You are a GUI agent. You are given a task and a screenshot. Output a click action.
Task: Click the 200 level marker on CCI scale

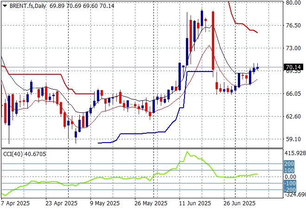(288, 164)
